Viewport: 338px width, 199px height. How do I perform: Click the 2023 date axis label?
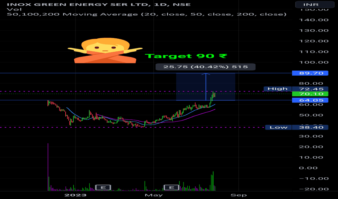[75, 195]
